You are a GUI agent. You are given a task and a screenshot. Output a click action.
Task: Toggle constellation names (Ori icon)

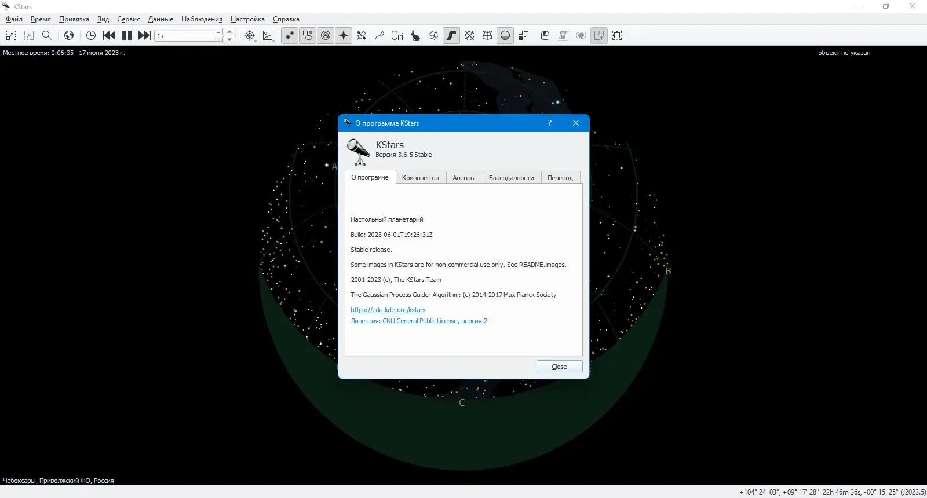click(x=397, y=35)
